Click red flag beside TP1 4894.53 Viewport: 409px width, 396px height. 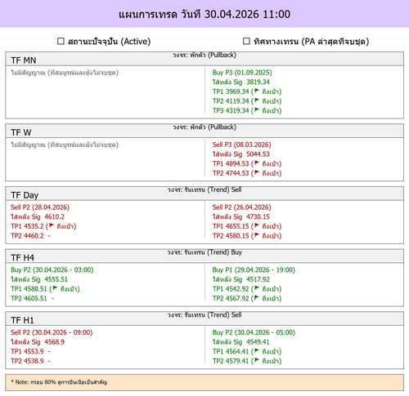257,163
